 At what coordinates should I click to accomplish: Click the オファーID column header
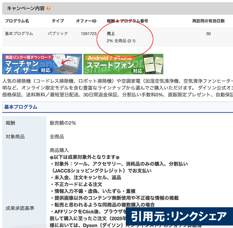point(86,21)
